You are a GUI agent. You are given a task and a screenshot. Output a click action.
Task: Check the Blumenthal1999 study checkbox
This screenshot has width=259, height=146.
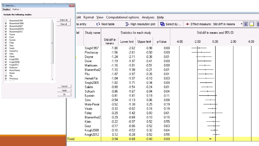coord(6,21)
